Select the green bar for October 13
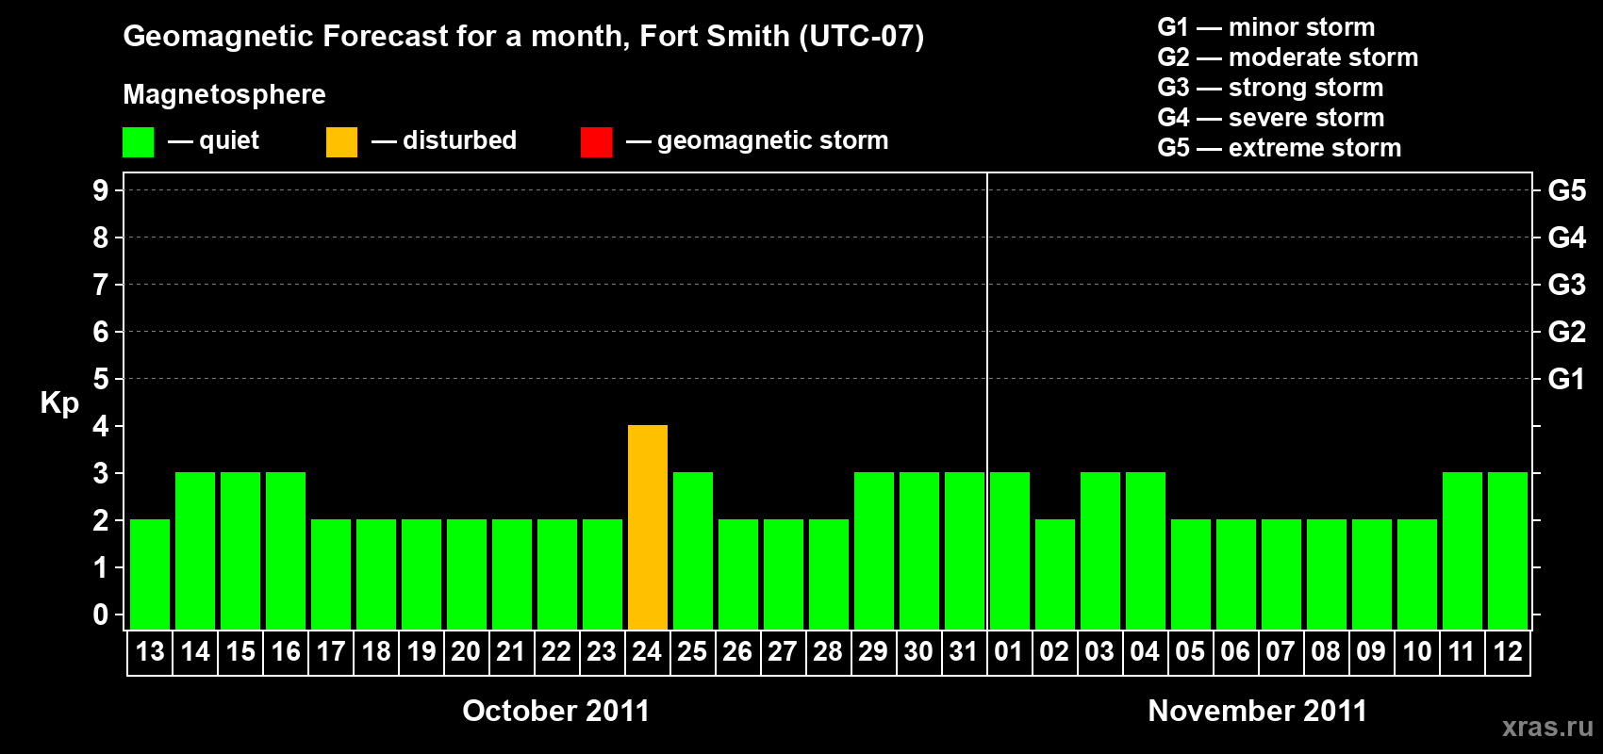 coord(150,574)
